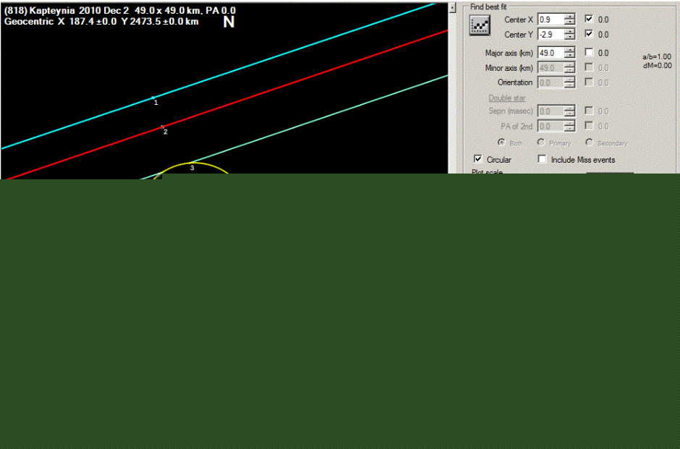The height and width of the screenshot is (449, 680).
Task: Click chord label 1 on the cyan line
Action: click(x=156, y=103)
